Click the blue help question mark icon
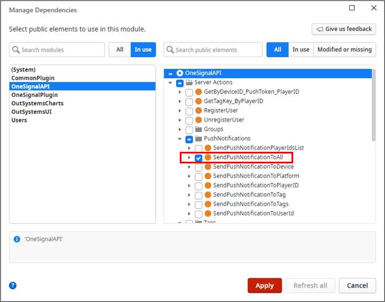Image resolution: width=385 pixels, height=302 pixels. [13, 285]
